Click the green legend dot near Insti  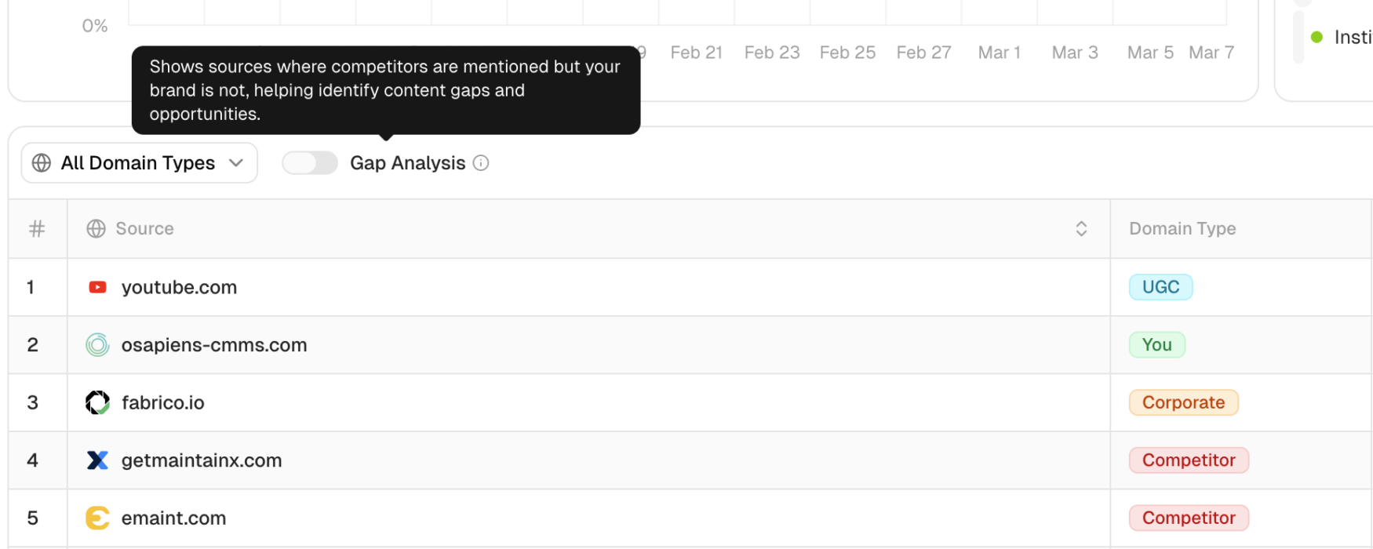[1317, 37]
